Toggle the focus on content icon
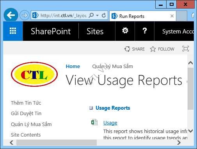The image size is (197, 149). pos(186,49)
